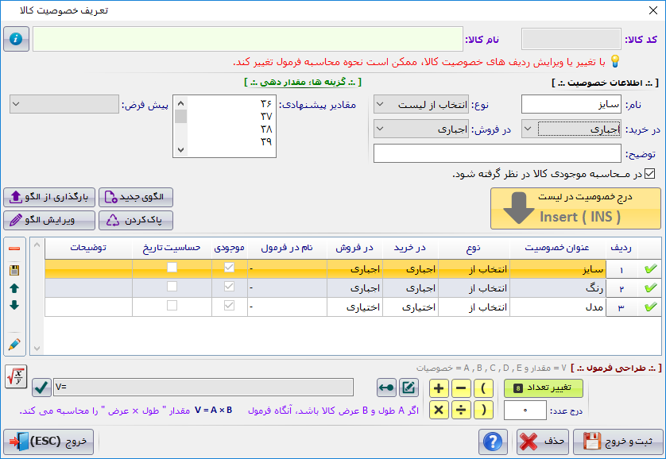Toggle موجودی checkbox in the رنگ row
666x459 pixels.
click(x=230, y=287)
